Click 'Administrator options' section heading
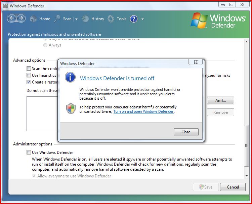 point(33,144)
